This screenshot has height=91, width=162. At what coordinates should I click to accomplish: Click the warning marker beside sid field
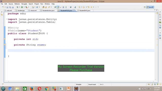[x=5, y=39]
